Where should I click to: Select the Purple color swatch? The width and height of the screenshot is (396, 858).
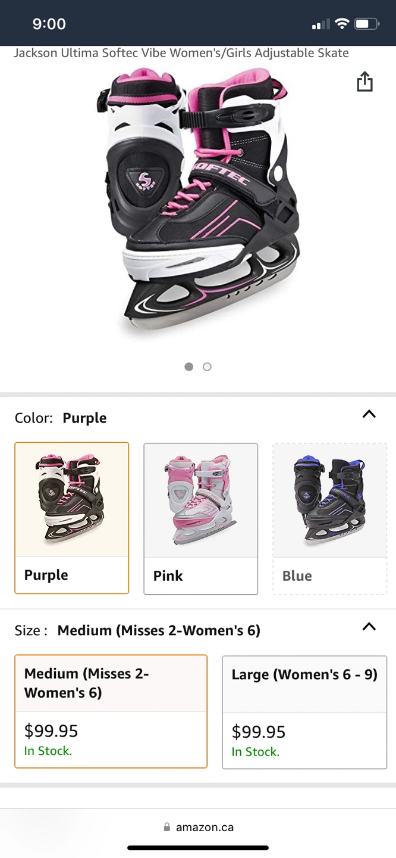pyautogui.click(x=72, y=518)
